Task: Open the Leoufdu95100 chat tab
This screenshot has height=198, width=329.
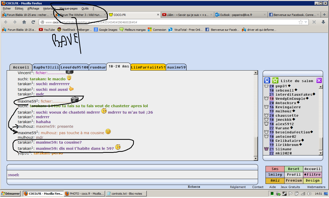Action: pyautogui.click(x=74, y=67)
